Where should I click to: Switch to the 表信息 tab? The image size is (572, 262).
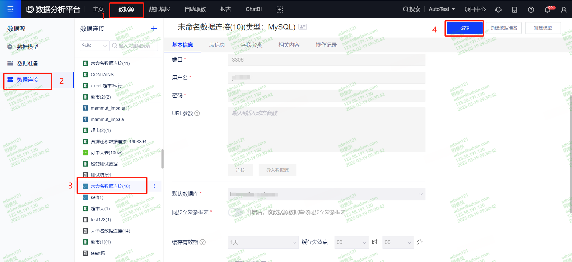(x=217, y=45)
